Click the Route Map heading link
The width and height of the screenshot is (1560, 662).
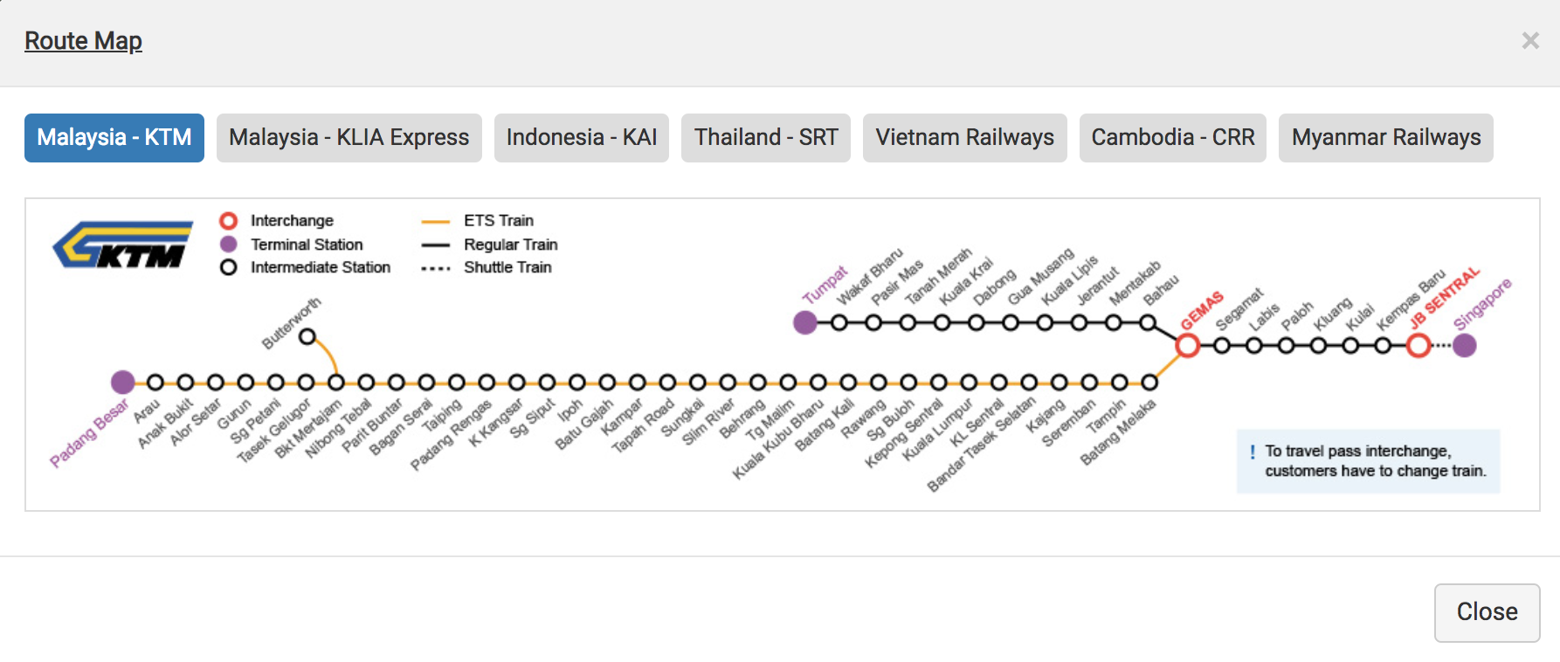[x=83, y=41]
